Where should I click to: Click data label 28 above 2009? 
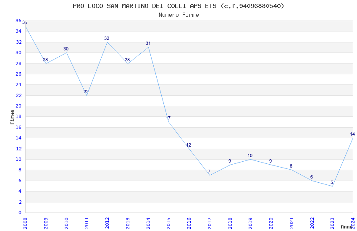tap(45, 60)
